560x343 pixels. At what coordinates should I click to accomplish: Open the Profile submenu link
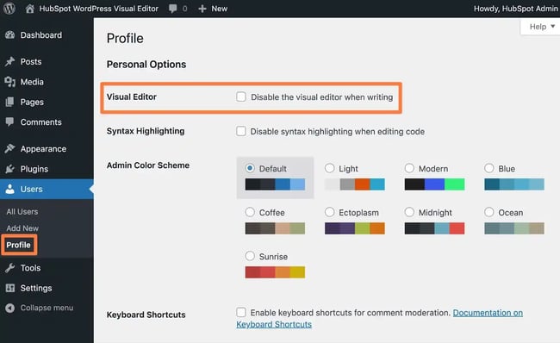[x=19, y=245]
